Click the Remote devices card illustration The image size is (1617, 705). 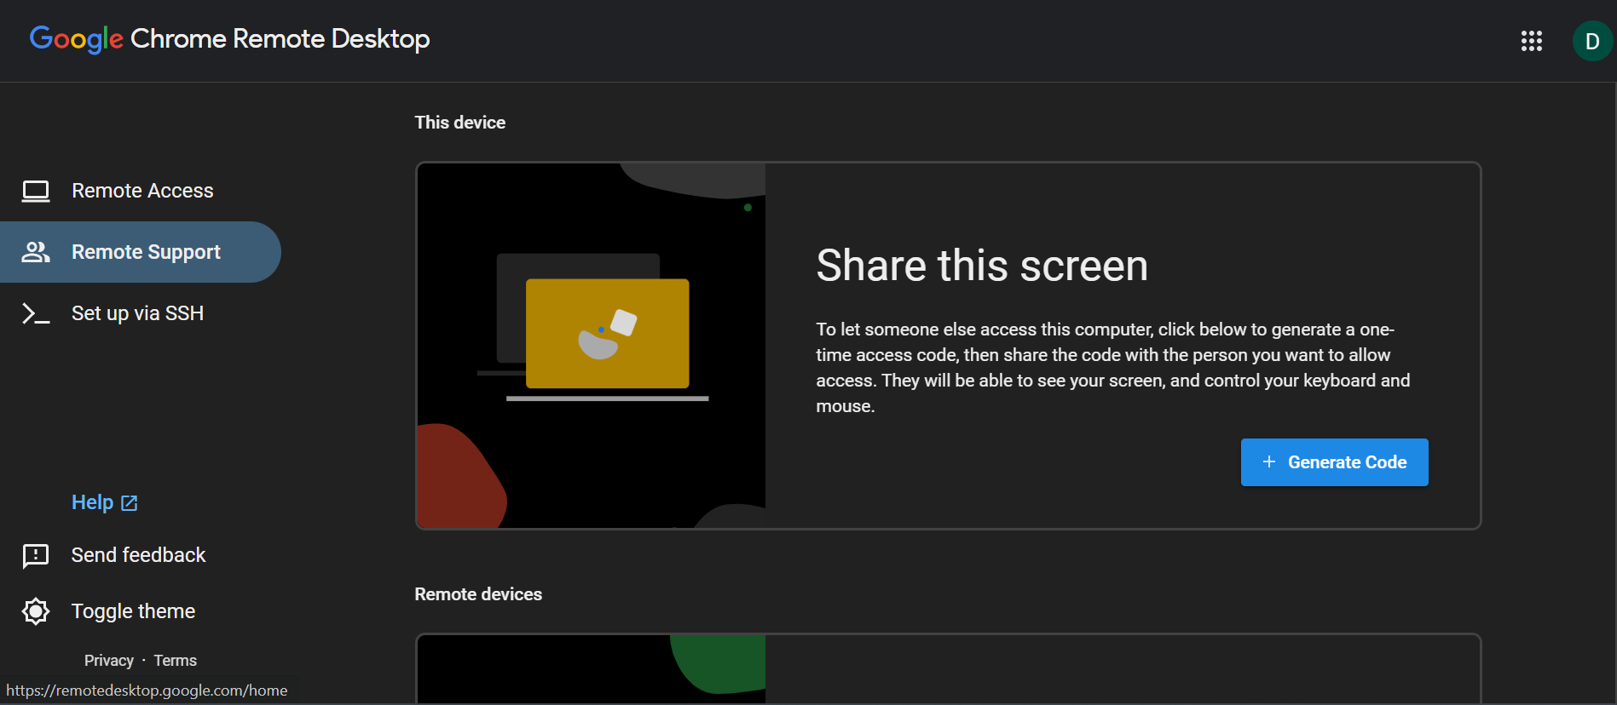(x=591, y=669)
